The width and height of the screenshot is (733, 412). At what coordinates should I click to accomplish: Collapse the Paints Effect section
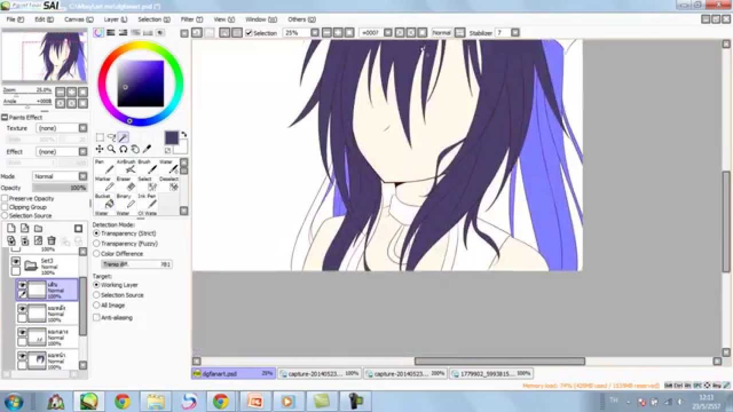pos(4,117)
